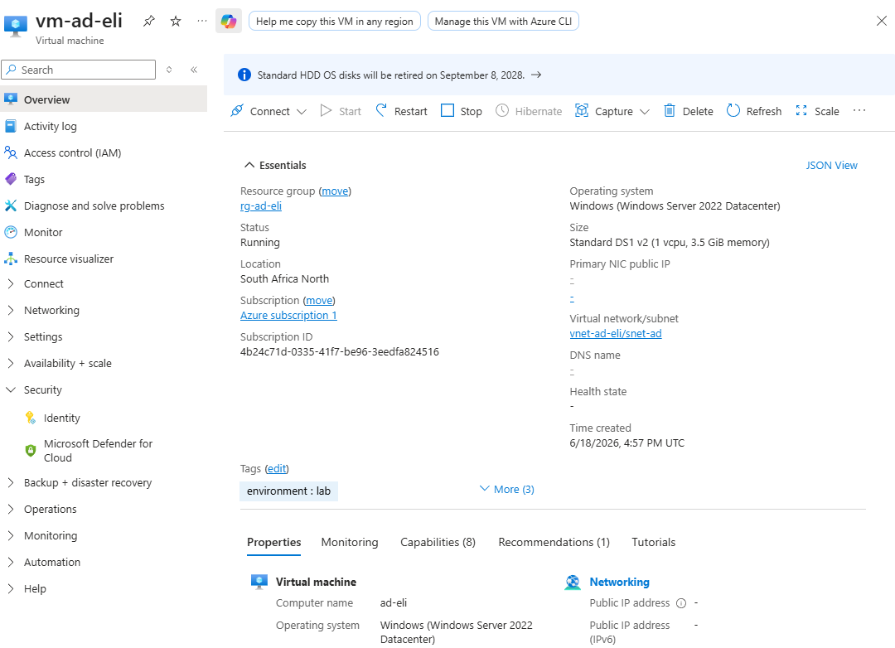
Task: Click the sidebar Search field
Action: [x=78, y=70]
